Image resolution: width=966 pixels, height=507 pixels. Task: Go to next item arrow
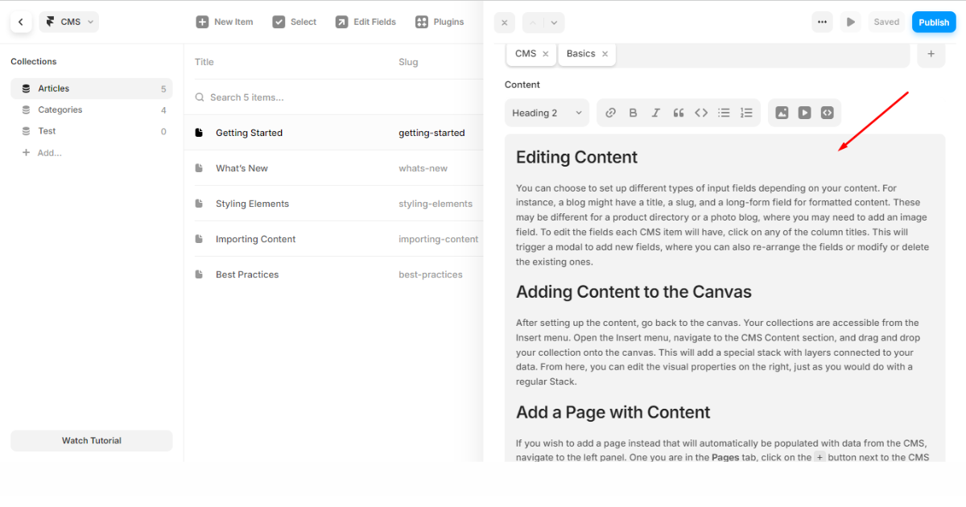click(554, 23)
